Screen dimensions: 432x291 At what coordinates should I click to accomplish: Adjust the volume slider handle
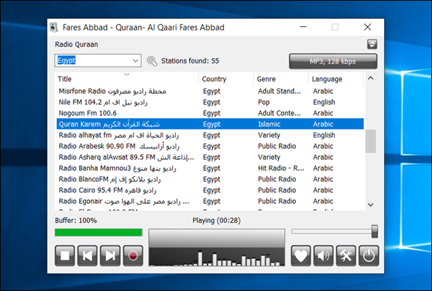click(x=375, y=232)
